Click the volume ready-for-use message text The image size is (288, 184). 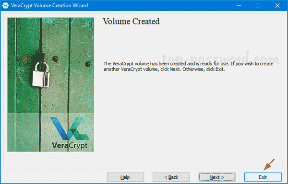(189, 66)
